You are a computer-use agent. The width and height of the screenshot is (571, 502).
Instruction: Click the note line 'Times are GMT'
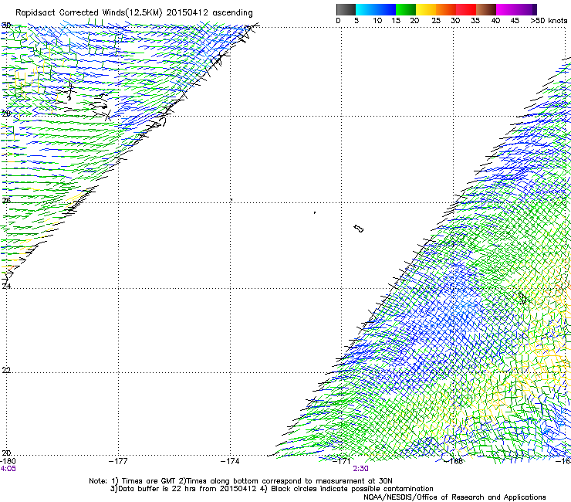[148, 481]
